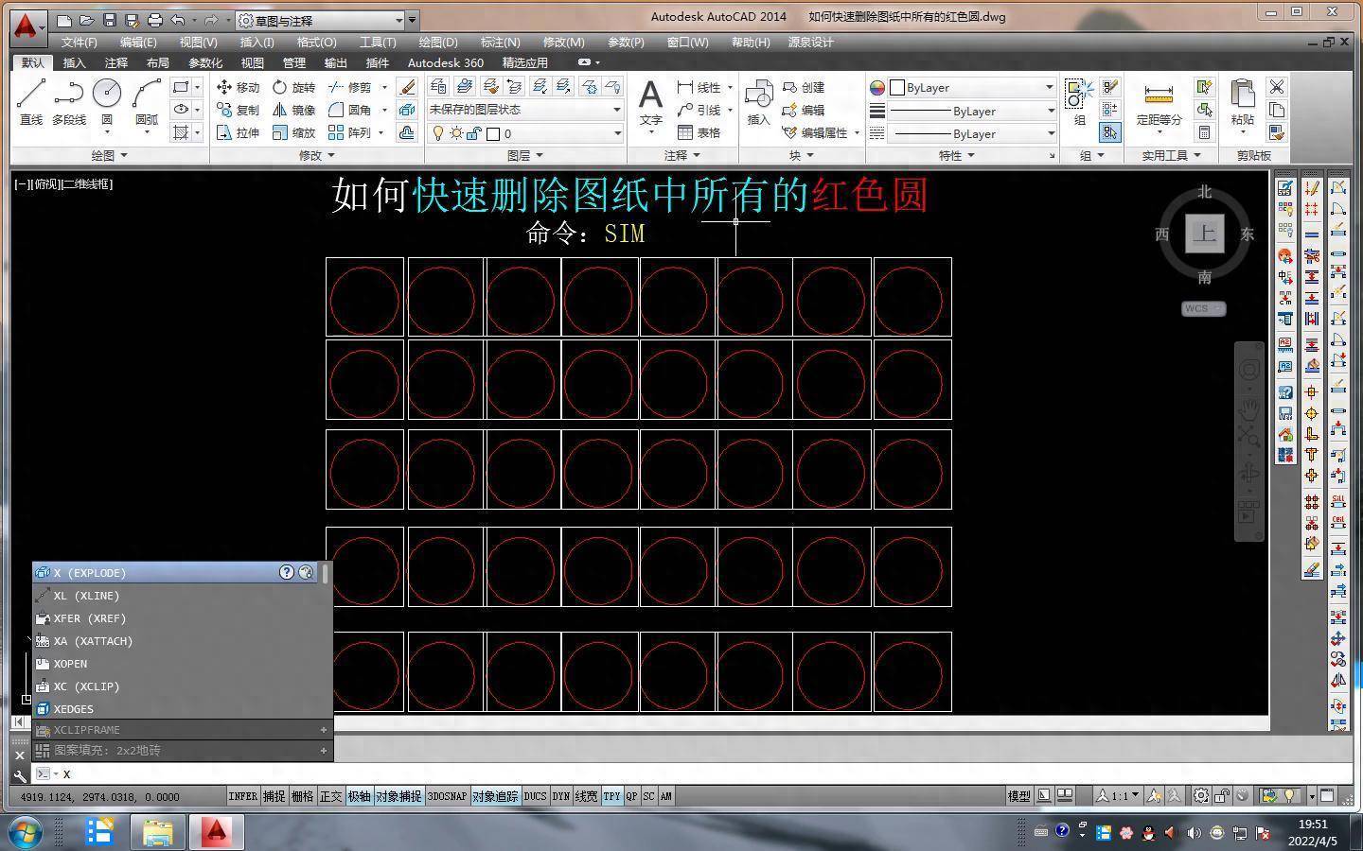The width and height of the screenshot is (1363, 851).
Task: Choose XL (XLINE) from command suggestions
Action: tap(86, 596)
